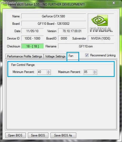122x142 pixels.
Task: Click the Open BIOS button
Action: 16,135
